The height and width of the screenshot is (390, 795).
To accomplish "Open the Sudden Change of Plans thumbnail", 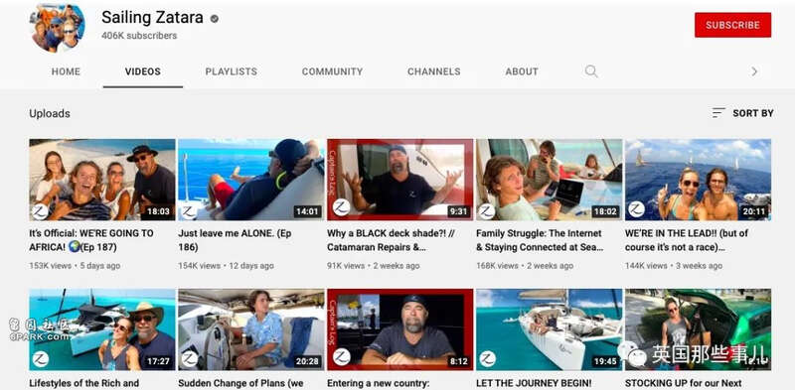I will 251,329.
